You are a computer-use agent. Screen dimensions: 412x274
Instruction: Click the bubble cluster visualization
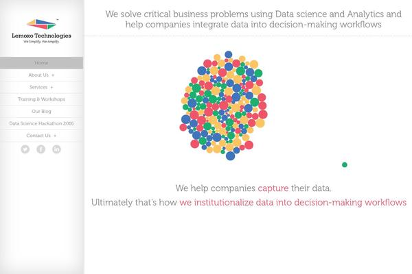[x=223, y=106]
